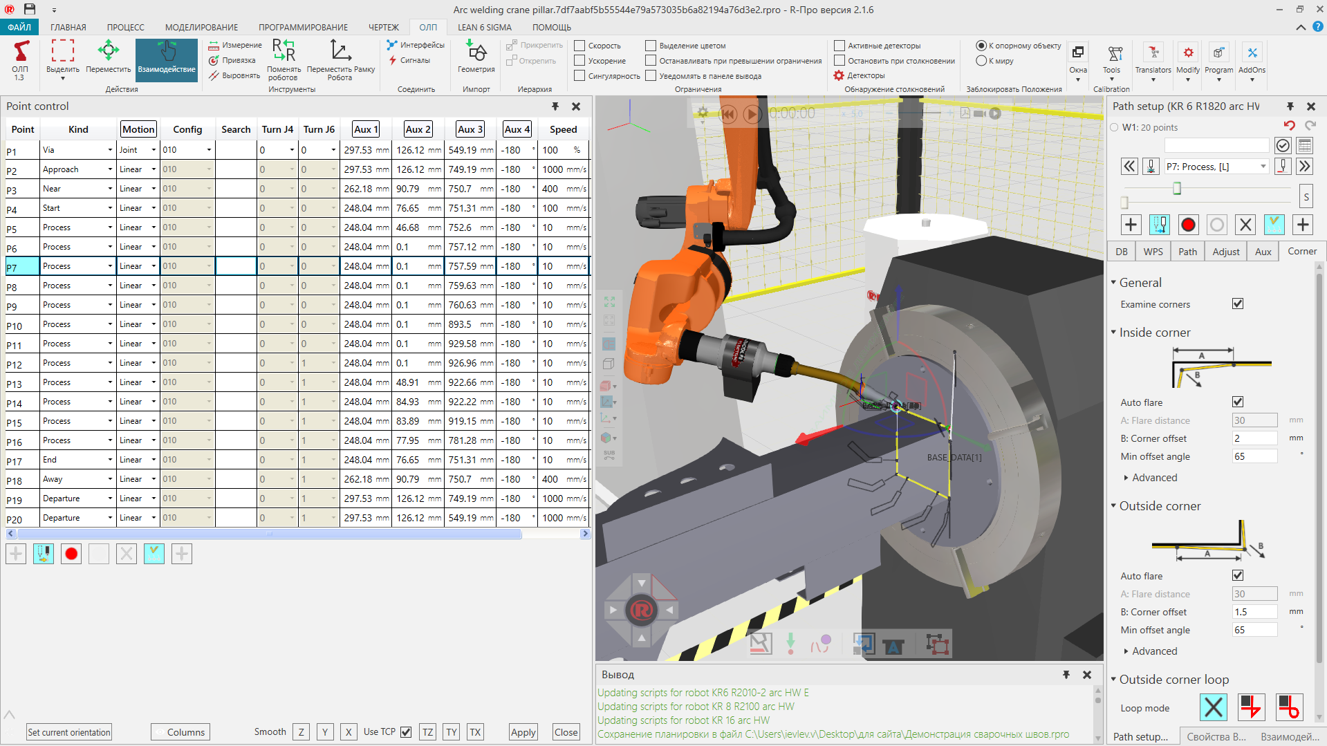The image size is (1327, 746).
Task: Select the К миру radio button
Action: point(981,61)
